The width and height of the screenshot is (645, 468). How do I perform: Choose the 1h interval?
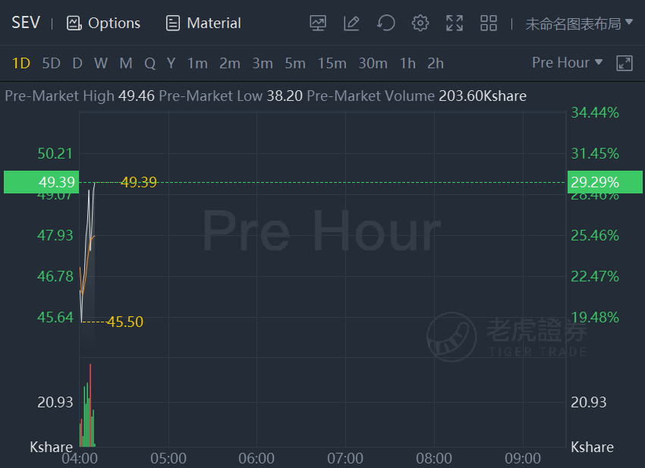pyautogui.click(x=407, y=64)
